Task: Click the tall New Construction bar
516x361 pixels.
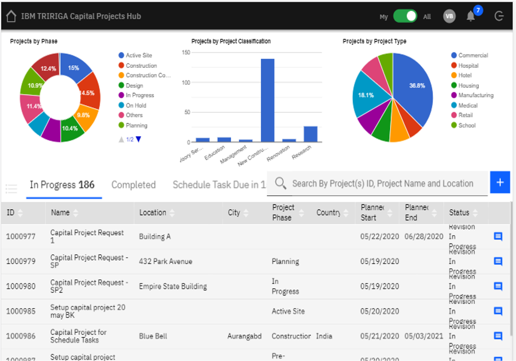Action: click(268, 101)
